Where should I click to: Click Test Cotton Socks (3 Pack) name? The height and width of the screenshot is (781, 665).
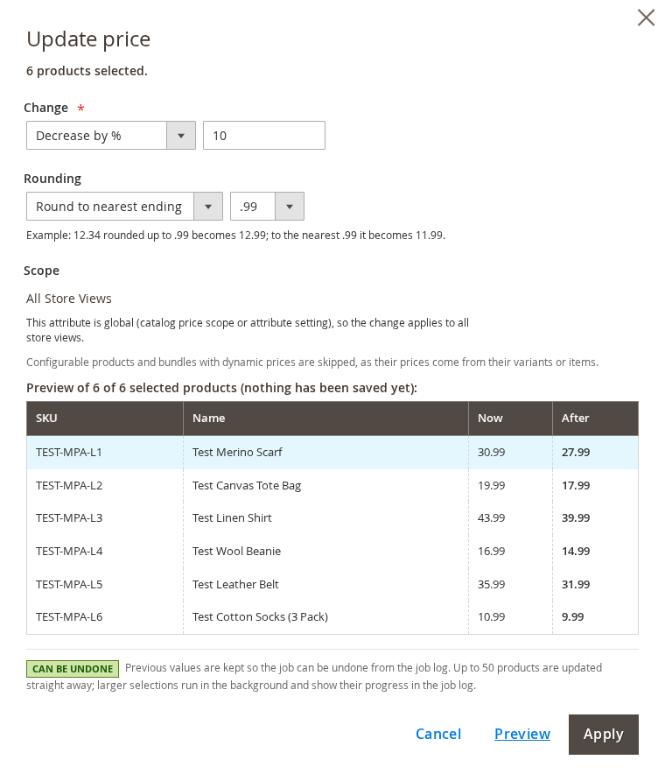(260, 617)
